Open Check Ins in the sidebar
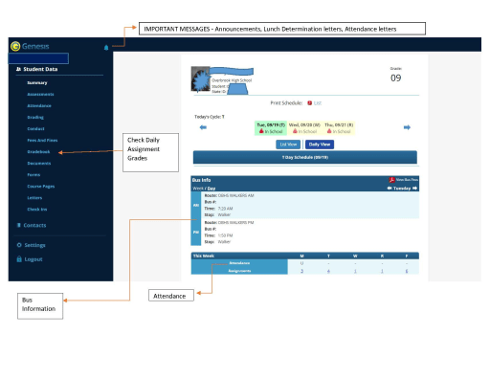490x379 pixels. coord(37,210)
